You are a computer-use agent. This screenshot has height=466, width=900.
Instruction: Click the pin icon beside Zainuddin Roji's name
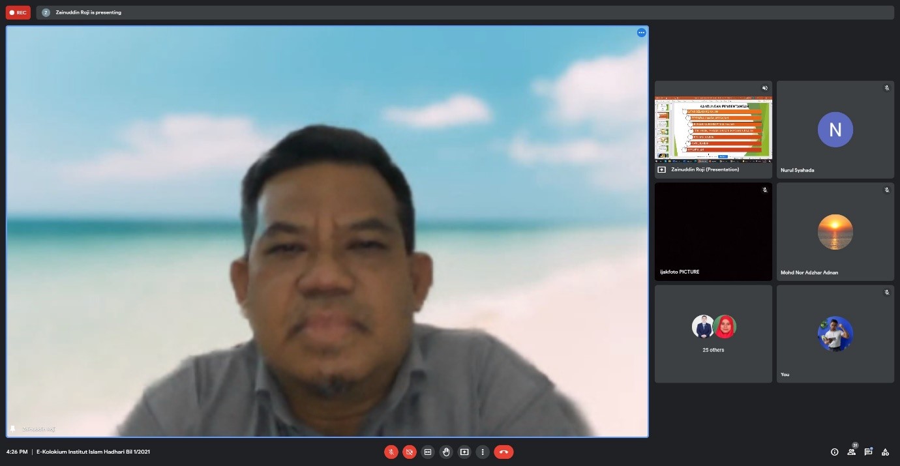12,429
